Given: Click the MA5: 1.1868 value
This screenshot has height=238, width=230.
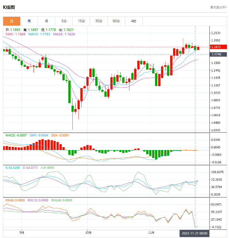Looking at the screenshot, I should point(16,34).
